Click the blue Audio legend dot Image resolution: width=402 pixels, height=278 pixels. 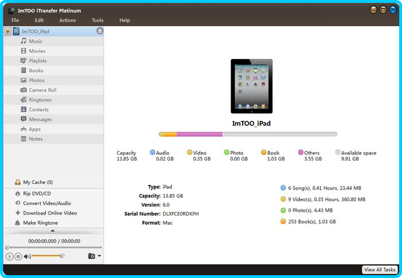point(153,153)
